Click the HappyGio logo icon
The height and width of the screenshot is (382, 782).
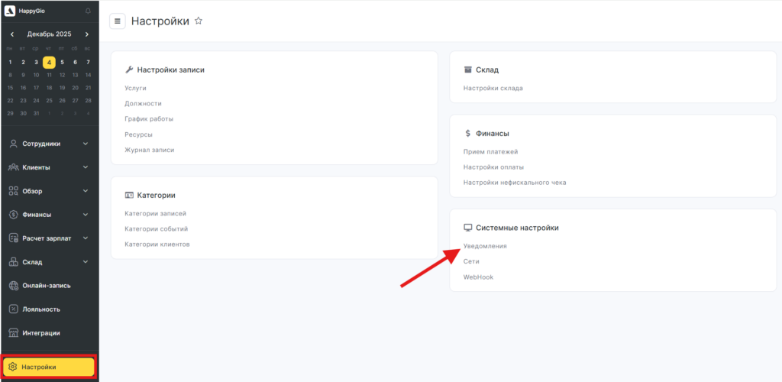pos(10,11)
